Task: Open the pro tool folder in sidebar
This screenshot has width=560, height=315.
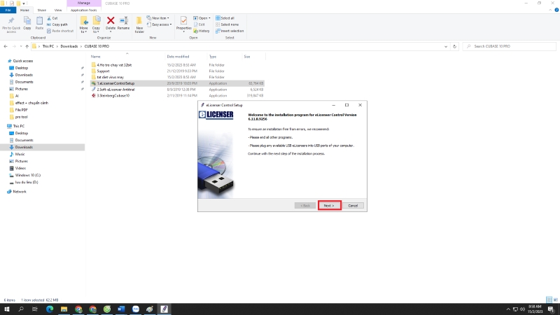Action: click(x=21, y=117)
